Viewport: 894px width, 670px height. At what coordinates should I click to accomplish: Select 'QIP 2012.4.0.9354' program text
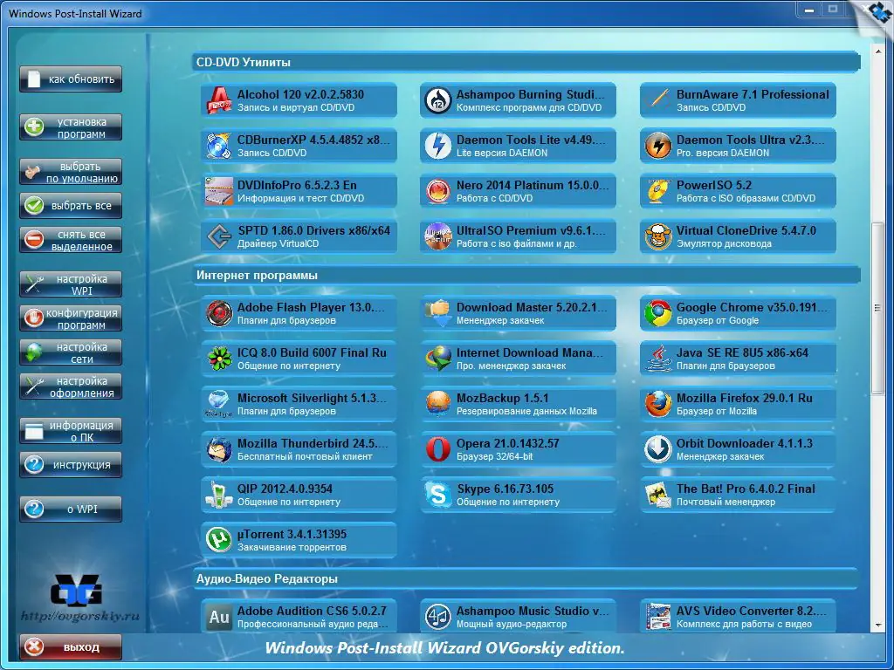tap(285, 489)
